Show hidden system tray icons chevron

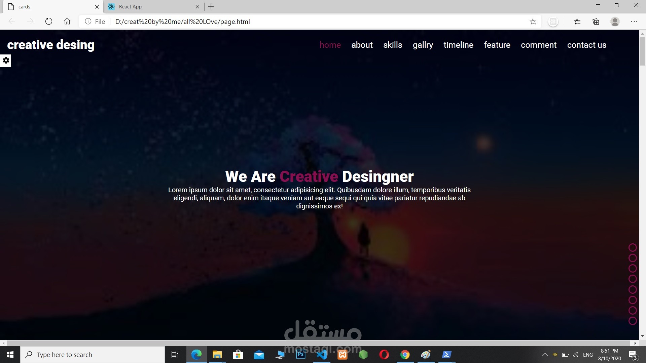pyautogui.click(x=545, y=355)
